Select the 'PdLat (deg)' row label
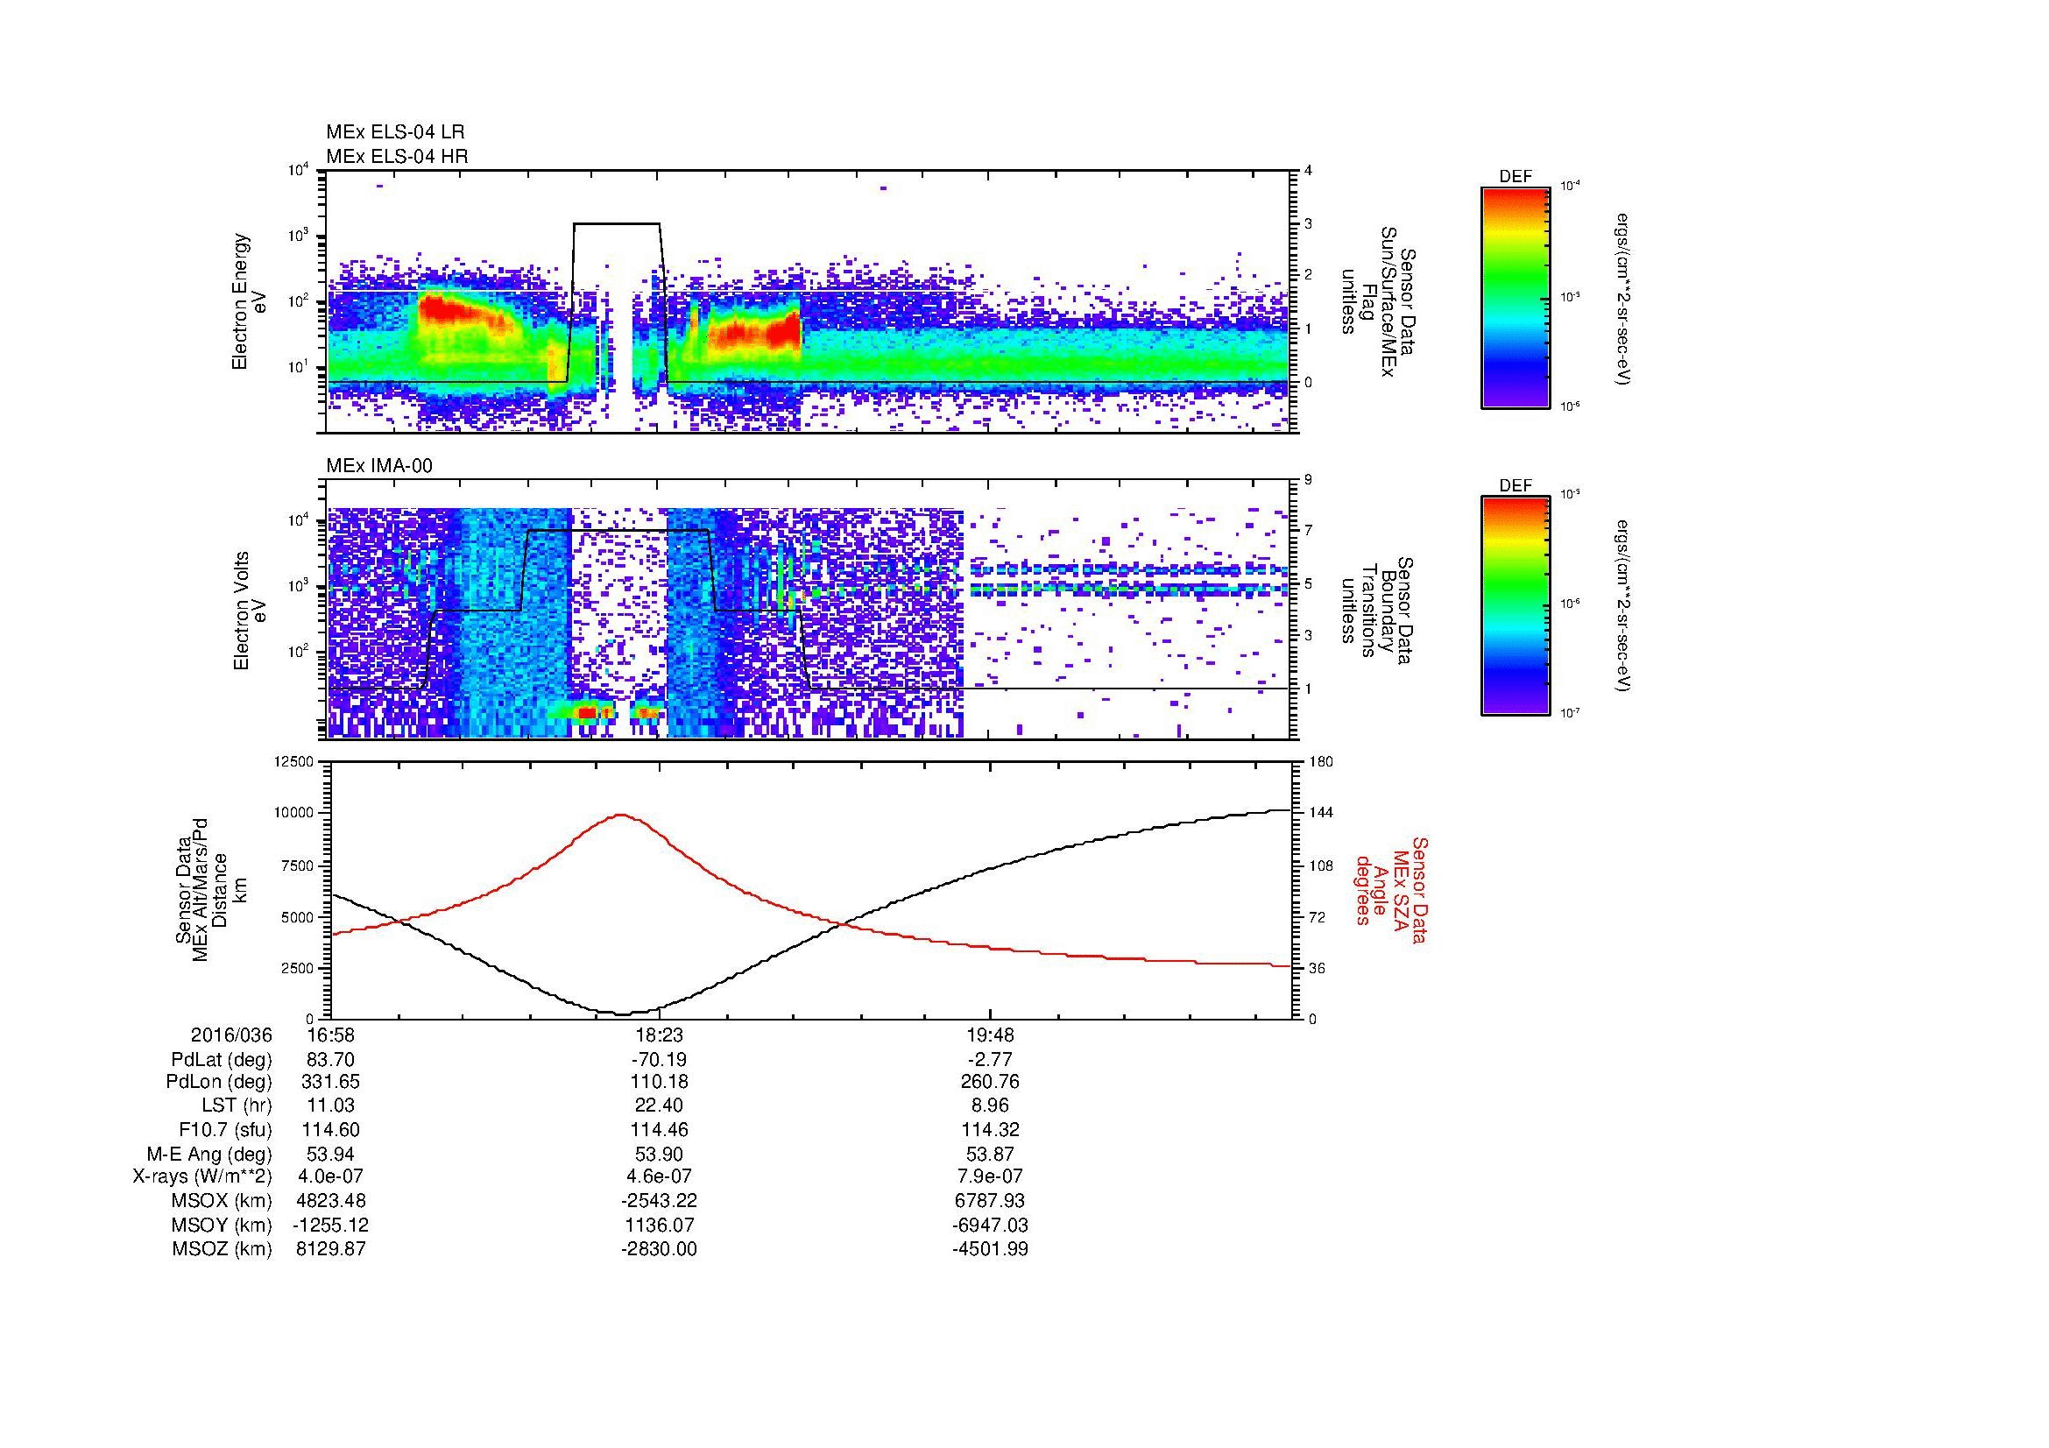This screenshot has height=1448, width=2049. [222, 1060]
